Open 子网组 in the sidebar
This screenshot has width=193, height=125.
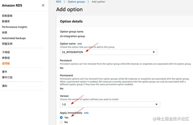point(6,52)
